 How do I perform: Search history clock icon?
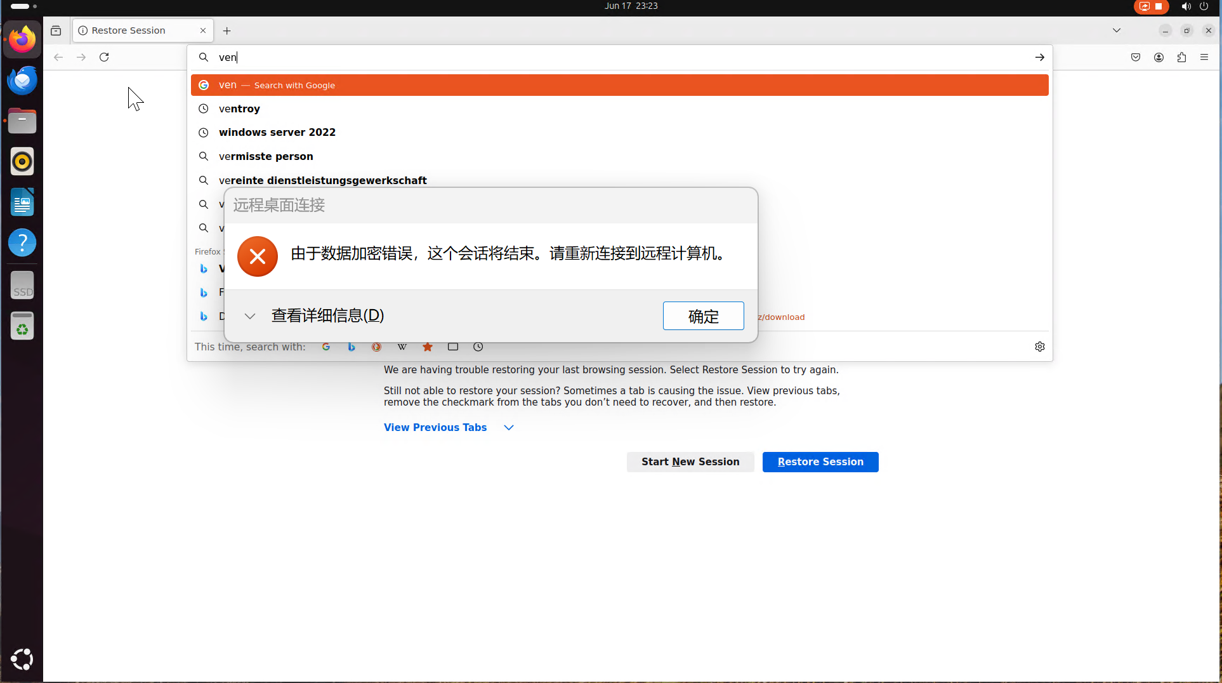[478, 347]
